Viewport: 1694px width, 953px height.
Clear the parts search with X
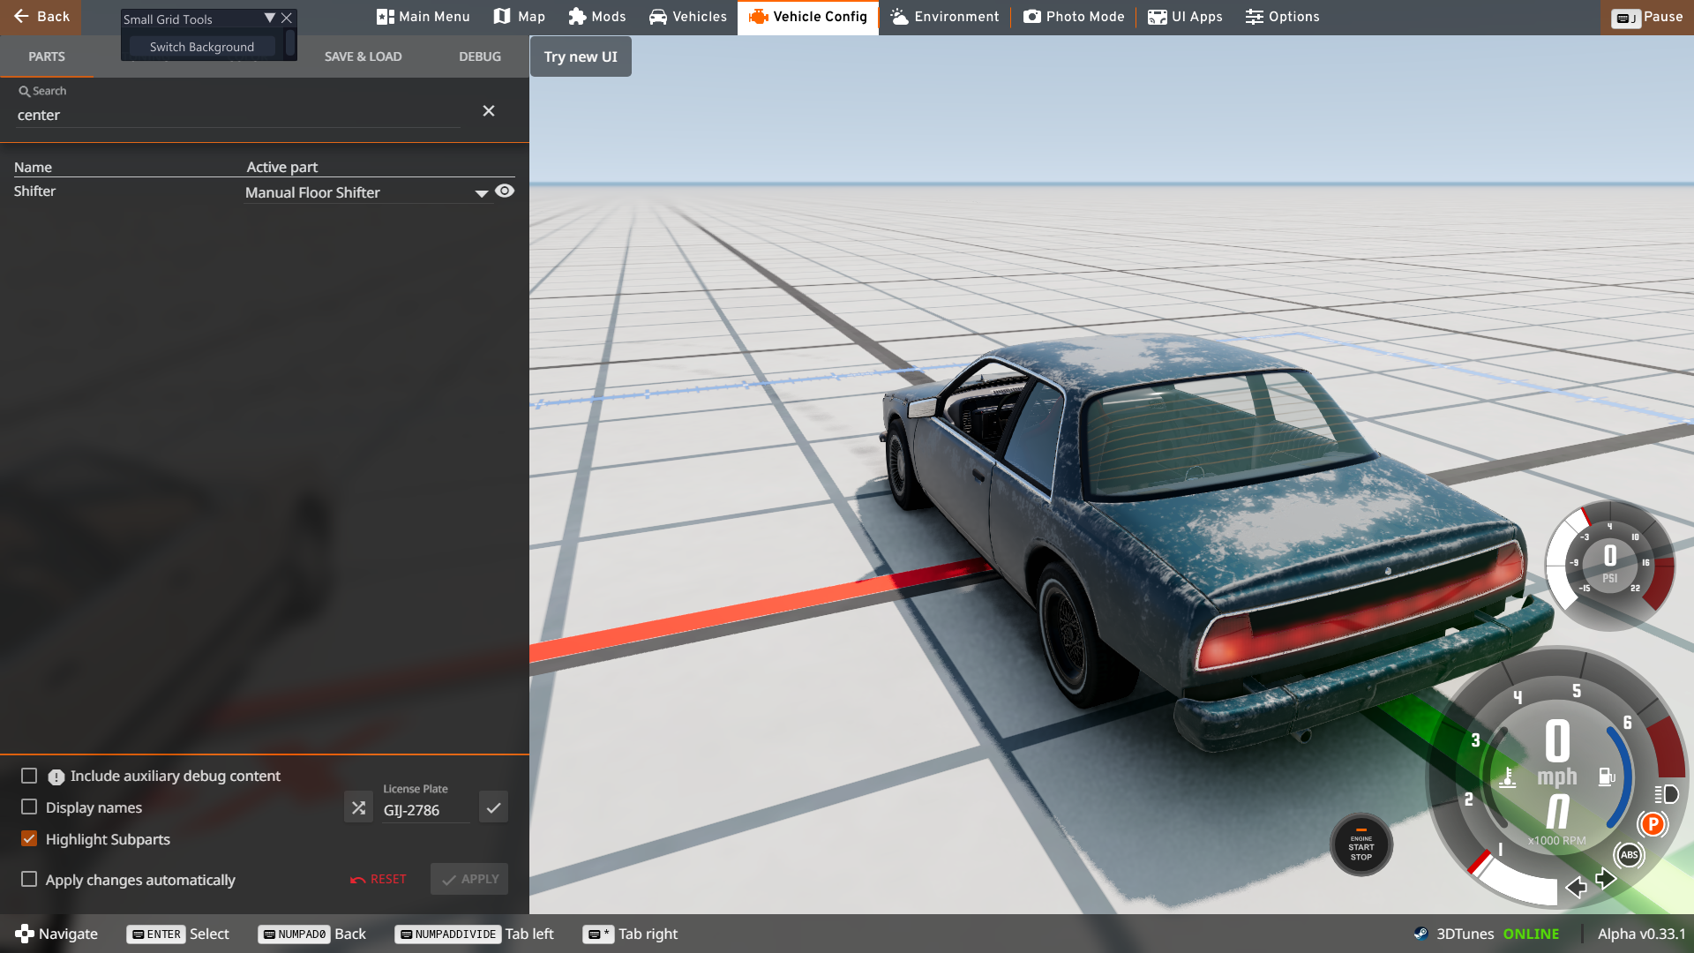489,111
